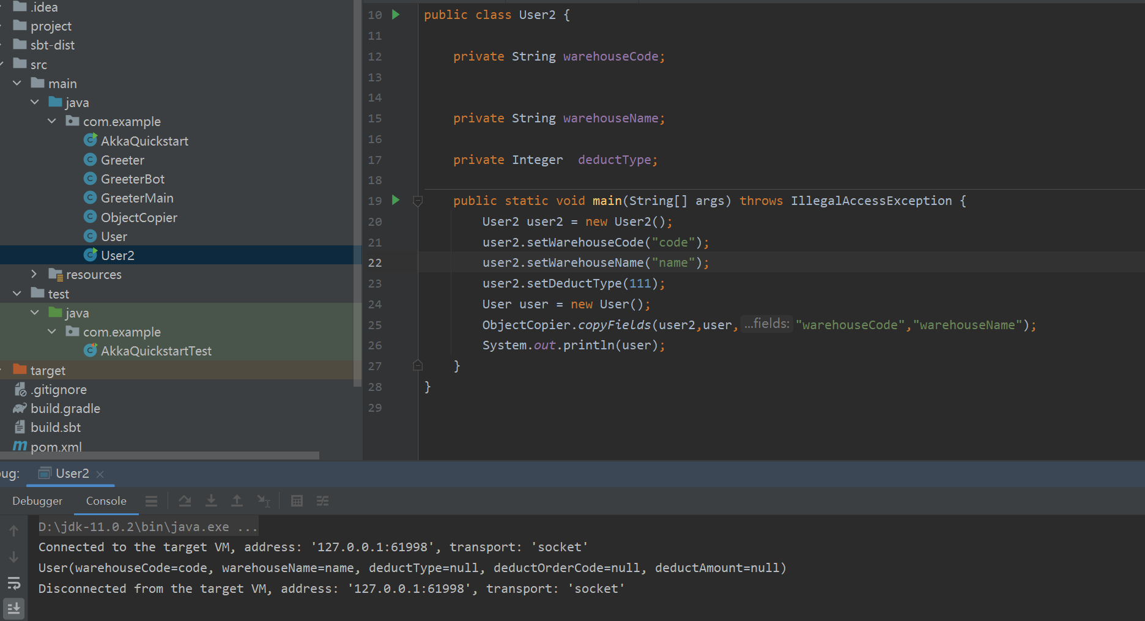Collapse the java folder under main
Screen dimensions: 1145x621
[35, 102]
